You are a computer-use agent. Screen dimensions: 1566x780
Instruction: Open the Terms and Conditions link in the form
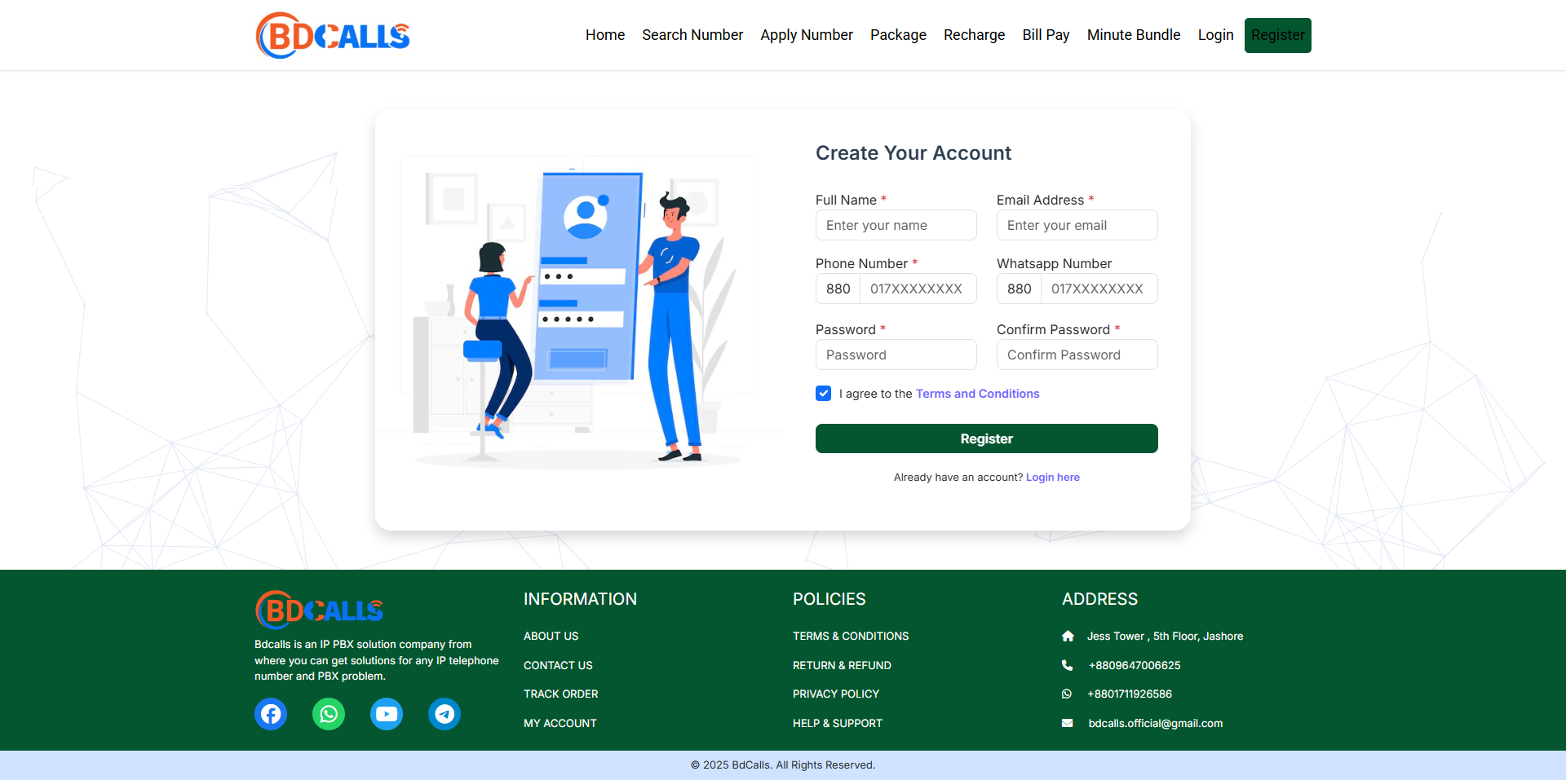coord(977,394)
